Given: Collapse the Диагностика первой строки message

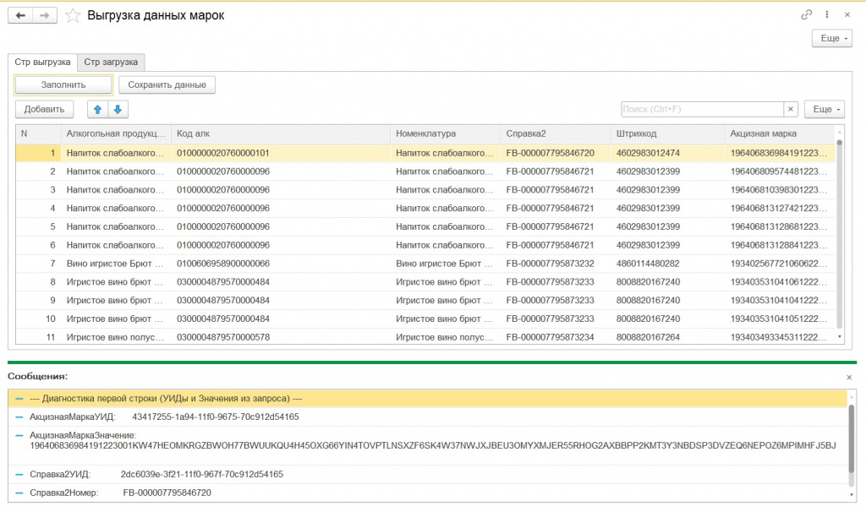Looking at the screenshot, I should point(19,399).
